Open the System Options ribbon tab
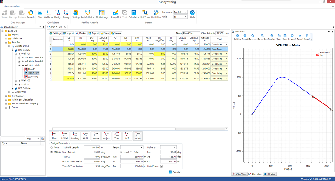The width and height of the screenshot is (335, 181). (12, 6)
